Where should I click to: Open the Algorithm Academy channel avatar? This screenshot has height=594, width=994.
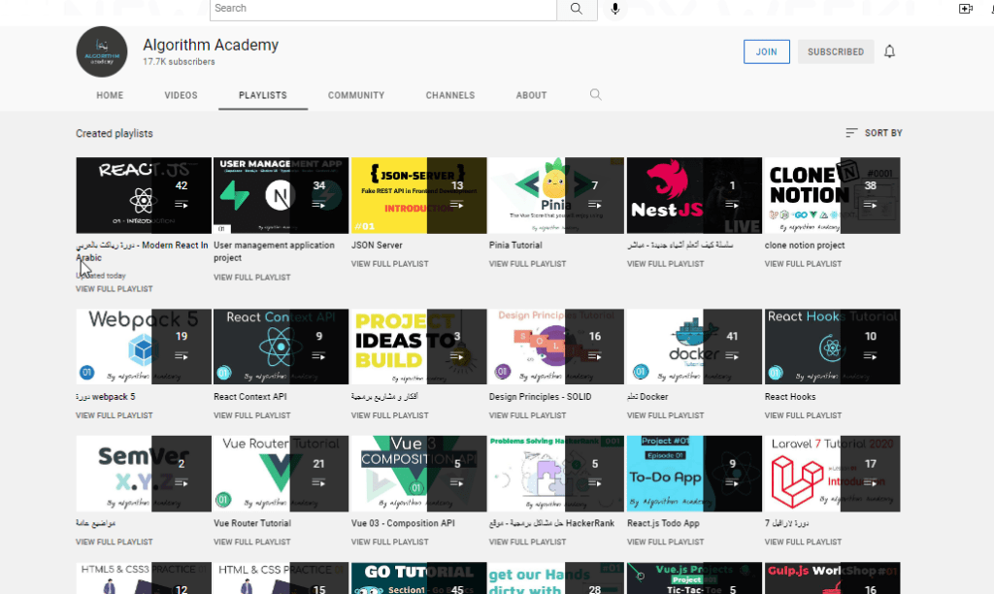click(102, 51)
